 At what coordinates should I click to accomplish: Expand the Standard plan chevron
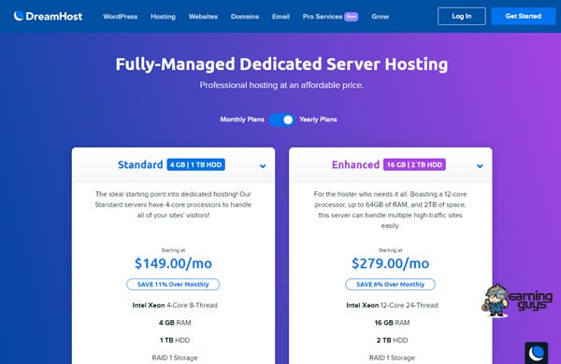[263, 166]
